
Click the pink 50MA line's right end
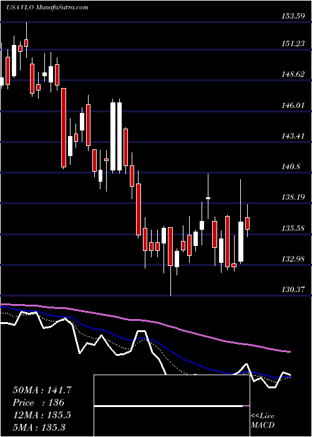coord(289,351)
